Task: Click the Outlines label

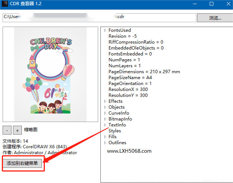Action: pos(117,143)
